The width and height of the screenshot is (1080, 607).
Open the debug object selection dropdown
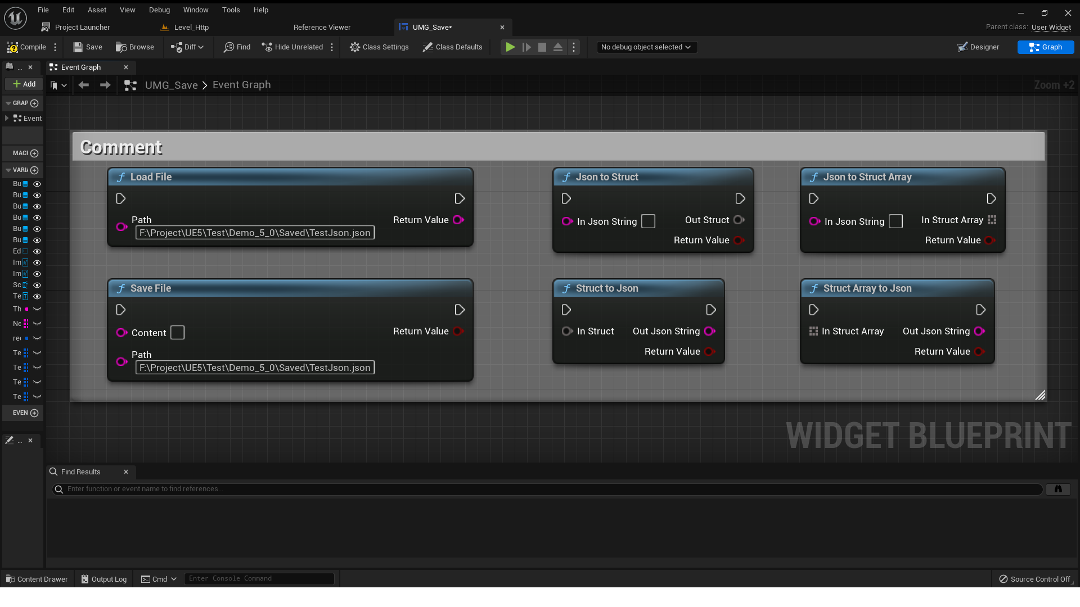[x=647, y=47]
